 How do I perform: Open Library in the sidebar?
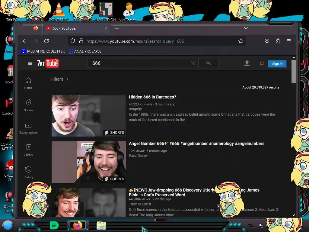[28, 150]
